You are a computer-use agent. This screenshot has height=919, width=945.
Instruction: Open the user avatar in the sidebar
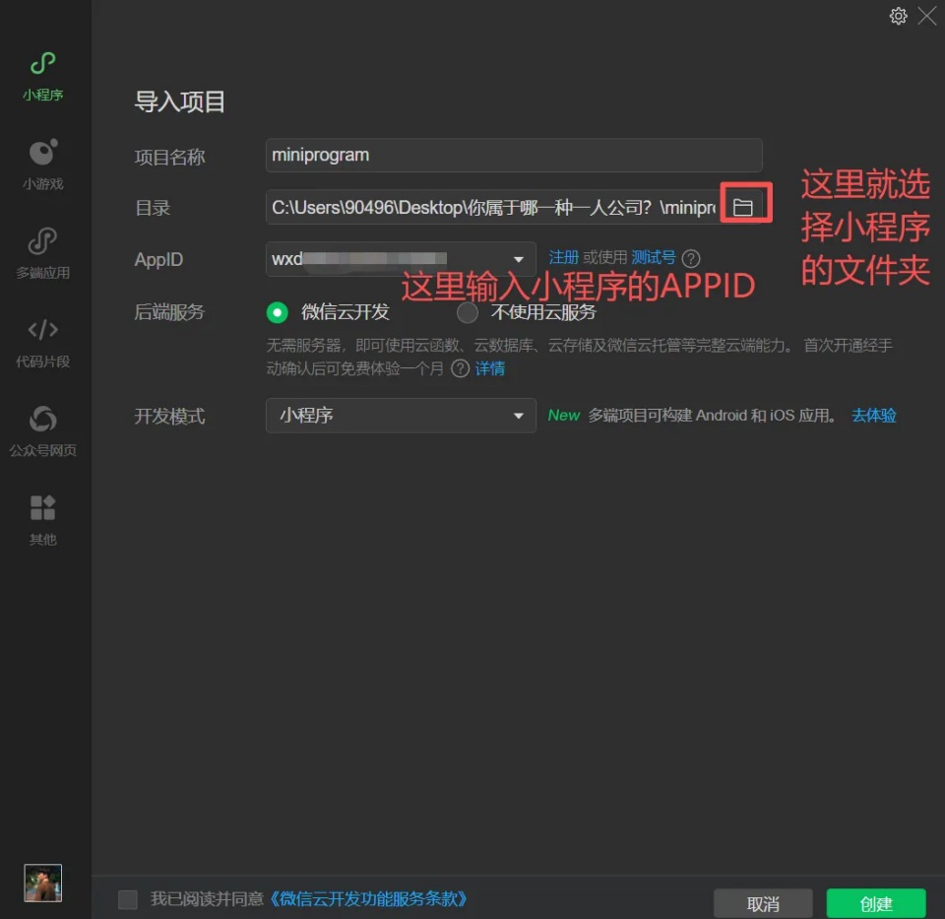(42, 883)
